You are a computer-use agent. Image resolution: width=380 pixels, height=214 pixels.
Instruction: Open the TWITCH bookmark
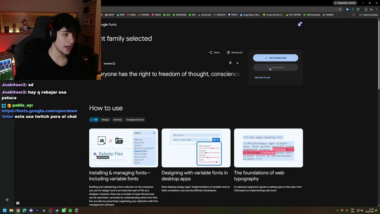pos(233,15)
